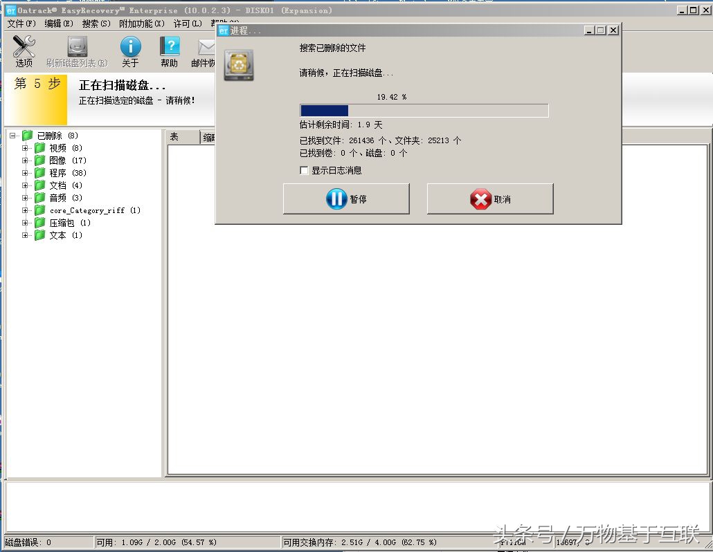Screen dimensions: 713x552
Task: Click the empty log panel at bottom
Action: 357,506
